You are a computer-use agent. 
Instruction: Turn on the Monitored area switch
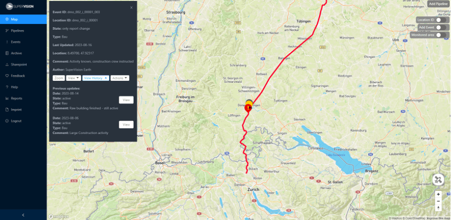[x=441, y=35]
